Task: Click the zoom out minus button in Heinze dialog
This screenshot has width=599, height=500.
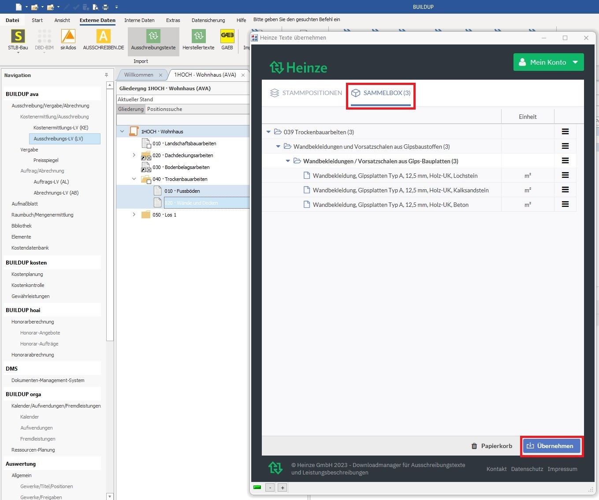Action: pyautogui.click(x=270, y=487)
